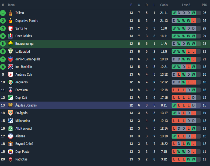Sort table by the PTS column header
210x166 pixels.
point(204,5)
